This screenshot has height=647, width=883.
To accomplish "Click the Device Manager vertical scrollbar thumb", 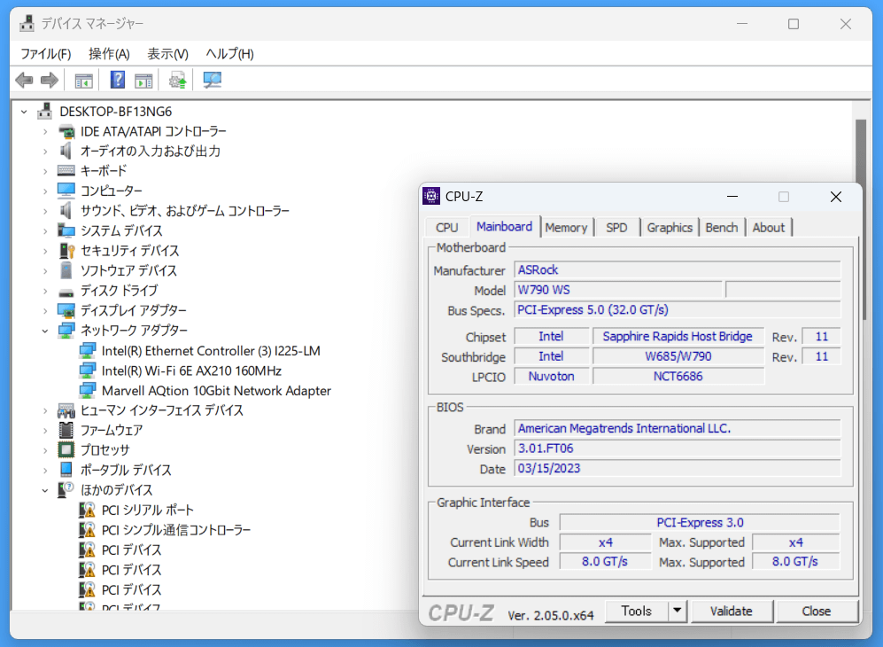I will tap(861, 220).
